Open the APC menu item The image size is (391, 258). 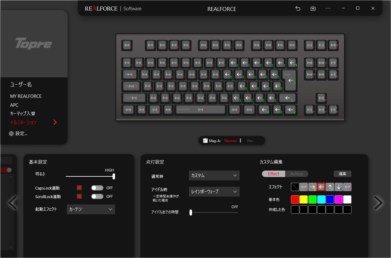coord(14,105)
